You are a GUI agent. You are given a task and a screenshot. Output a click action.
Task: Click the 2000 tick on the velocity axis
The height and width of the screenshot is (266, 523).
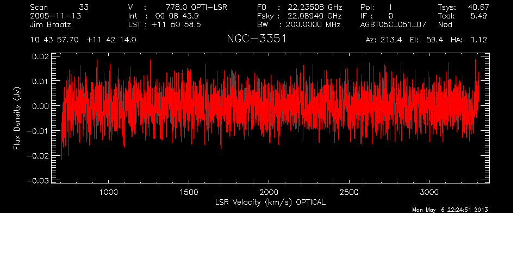[x=269, y=193]
